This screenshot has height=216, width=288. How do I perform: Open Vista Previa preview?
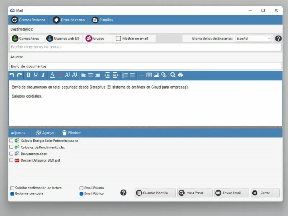tap(195, 193)
